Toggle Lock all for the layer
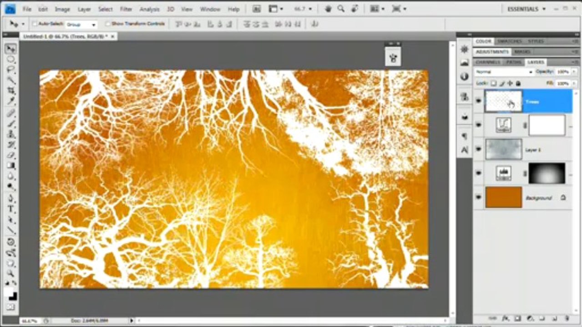582x327 pixels. pos(518,84)
